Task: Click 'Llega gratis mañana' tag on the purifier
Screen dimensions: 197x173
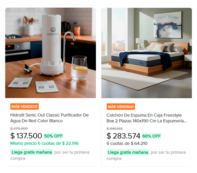Action: [x=31, y=152]
